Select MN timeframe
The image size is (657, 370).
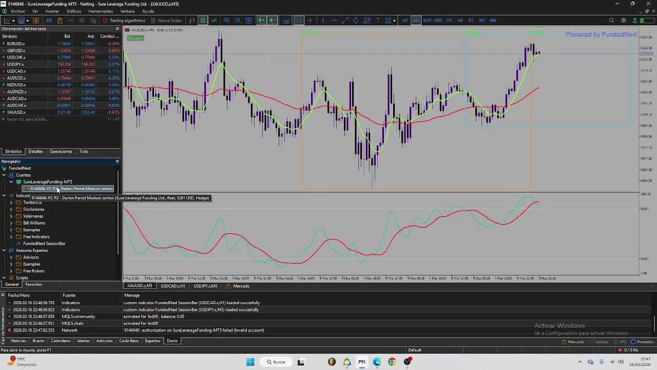493,21
